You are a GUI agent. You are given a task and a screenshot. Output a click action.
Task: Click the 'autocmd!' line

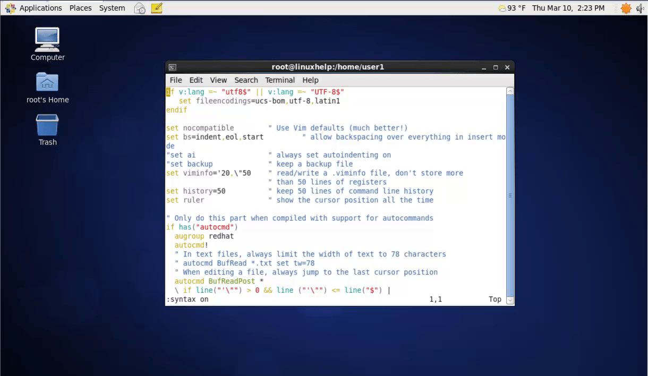[192, 245]
